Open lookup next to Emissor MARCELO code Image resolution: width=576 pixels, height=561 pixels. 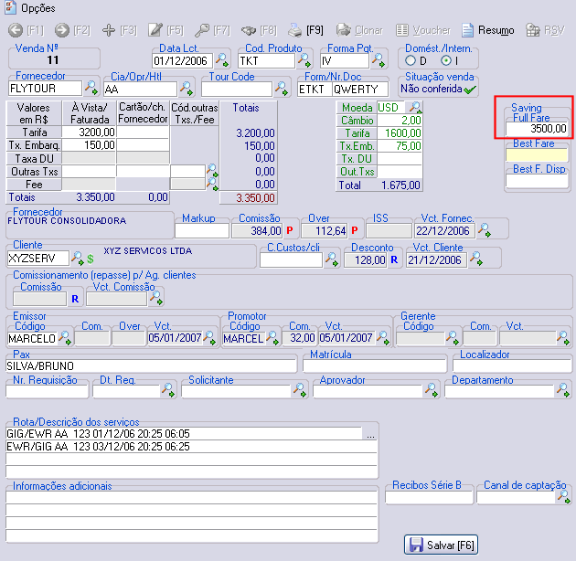(x=65, y=338)
